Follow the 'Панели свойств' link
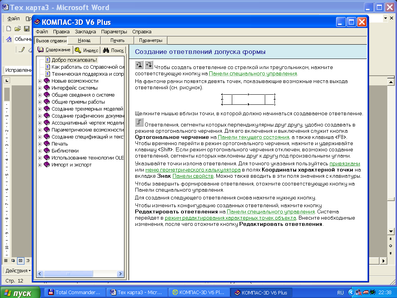Image resolution: width=397 pixels, height=298 pixels. [193, 176]
